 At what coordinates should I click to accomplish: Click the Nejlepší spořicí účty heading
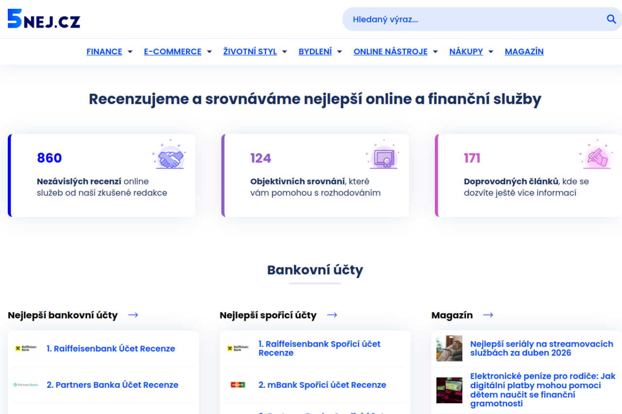268,315
